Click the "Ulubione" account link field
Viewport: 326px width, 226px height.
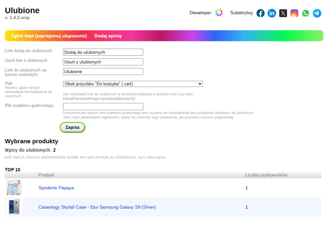[102, 72]
